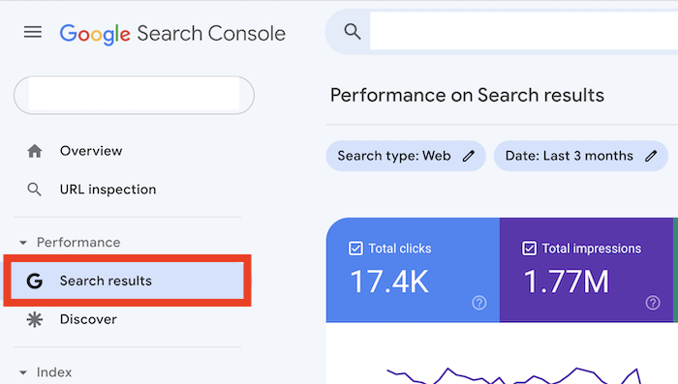Open the property selector dropdown
Viewport: 678px width, 384px height.
(134, 95)
